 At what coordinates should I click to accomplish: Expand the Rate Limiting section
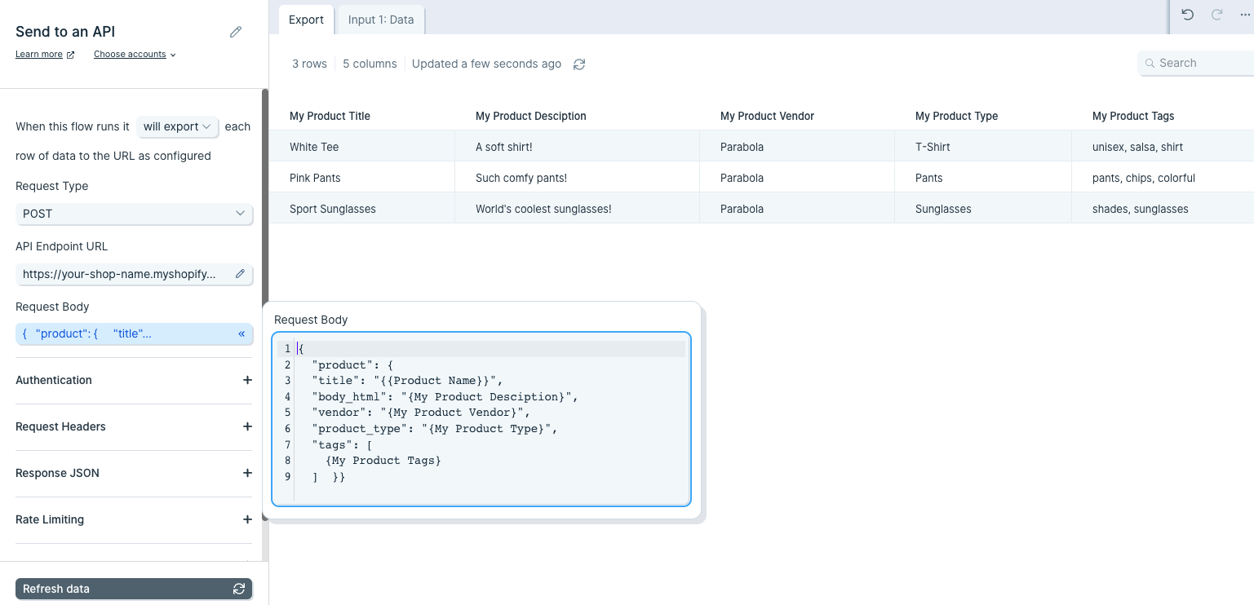click(x=134, y=519)
